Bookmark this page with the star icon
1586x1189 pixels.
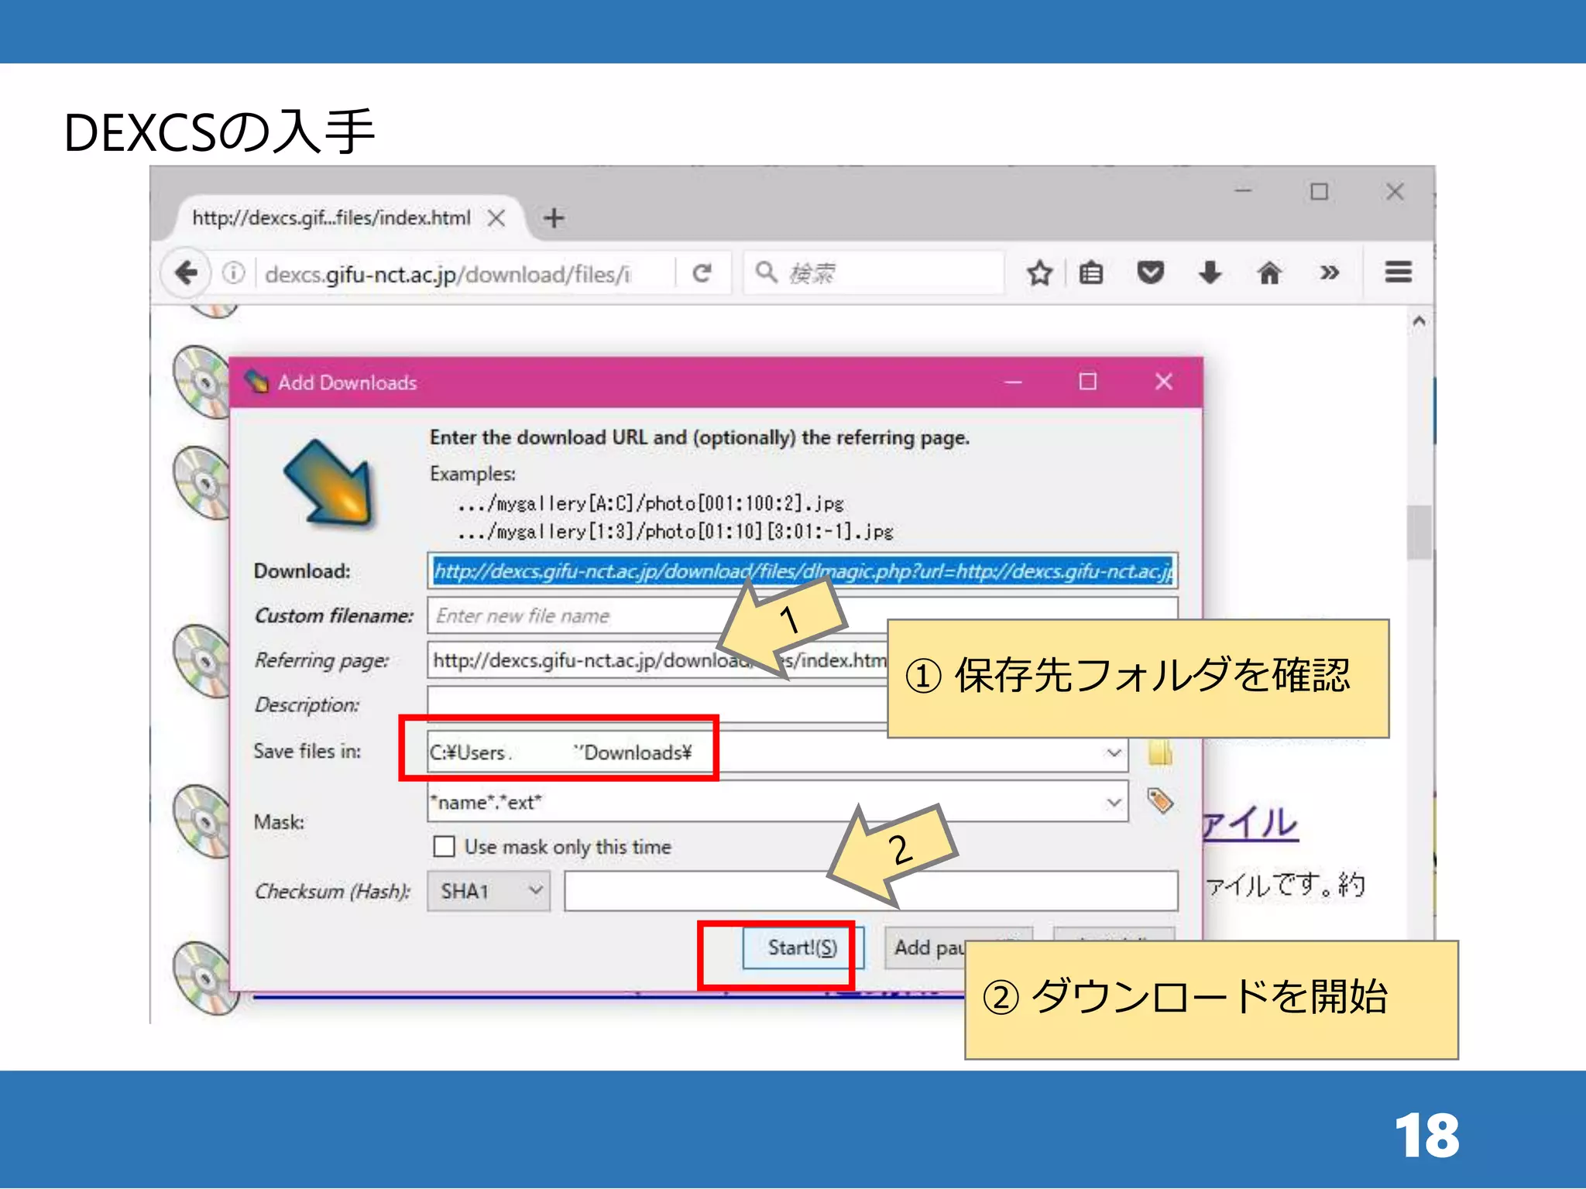[1039, 272]
